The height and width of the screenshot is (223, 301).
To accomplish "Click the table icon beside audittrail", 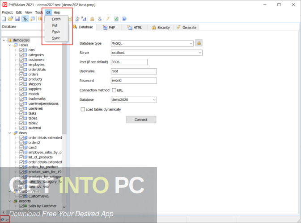I will (25, 128).
